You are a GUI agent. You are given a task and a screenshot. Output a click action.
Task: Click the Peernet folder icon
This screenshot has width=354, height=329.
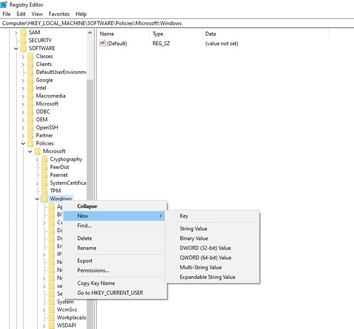pyautogui.click(x=45, y=175)
